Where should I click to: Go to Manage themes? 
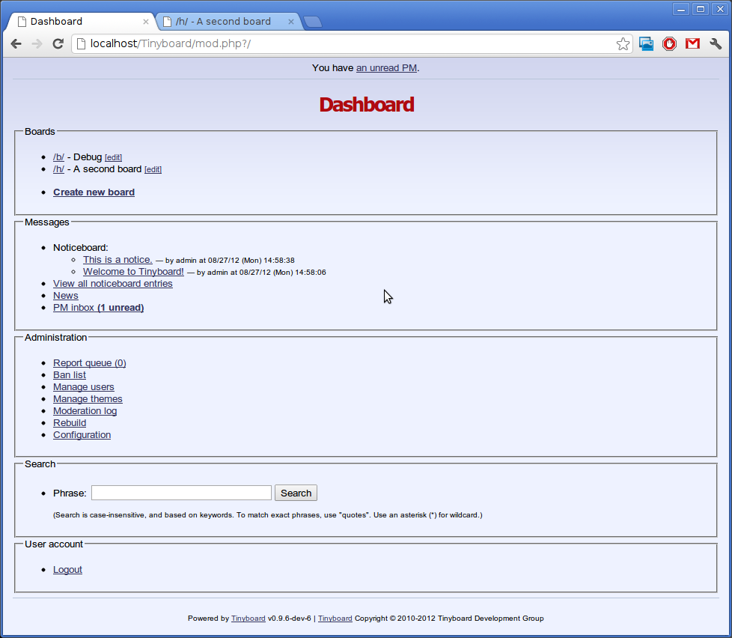[88, 399]
